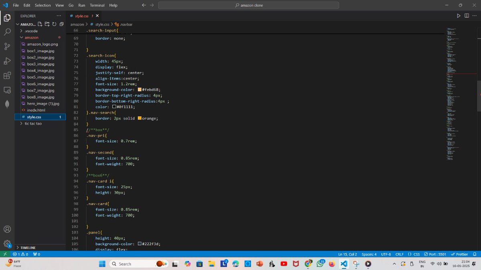Open the Selection menu
The height and width of the screenshot is (270, 481).
click(x=42, y=5)
